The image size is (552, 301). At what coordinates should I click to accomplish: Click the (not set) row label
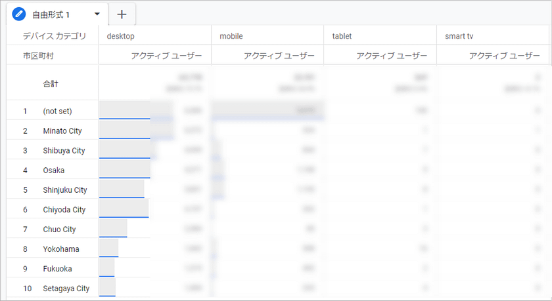(x=57, y=111)
